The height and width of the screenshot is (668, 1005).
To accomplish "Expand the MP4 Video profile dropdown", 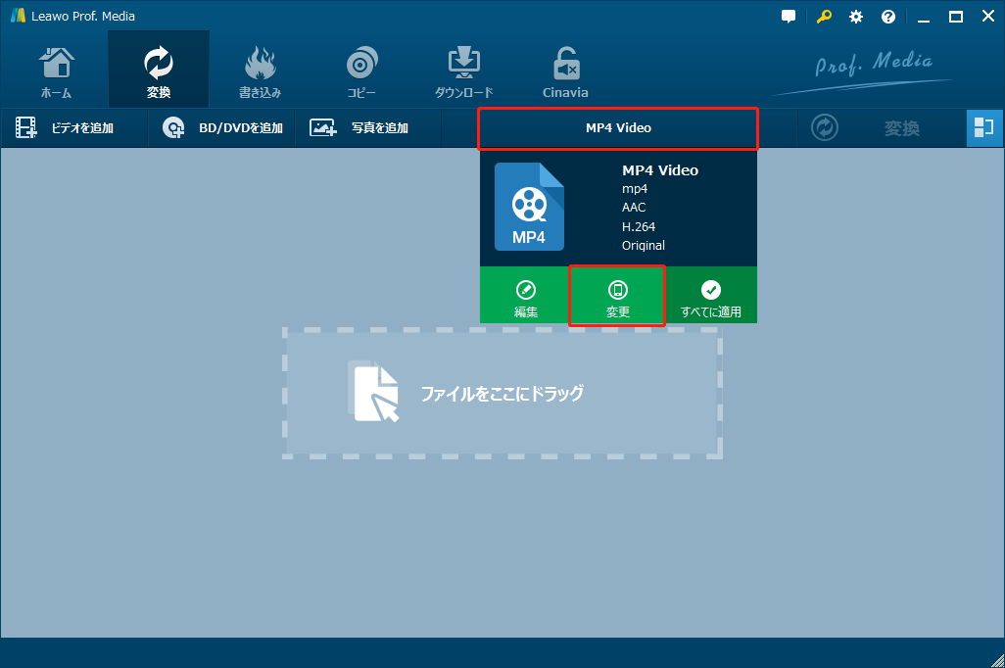I will [618, 128].
